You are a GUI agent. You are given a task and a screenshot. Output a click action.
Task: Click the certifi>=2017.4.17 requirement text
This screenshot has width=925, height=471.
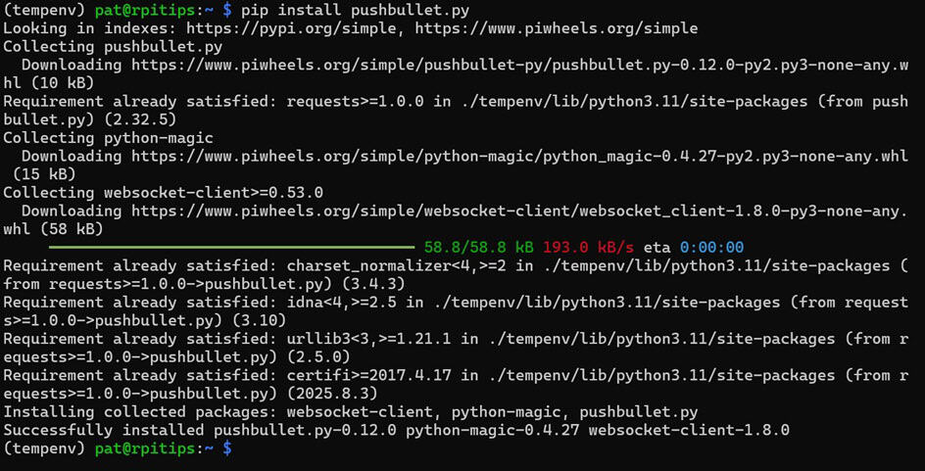click(365, 375)
